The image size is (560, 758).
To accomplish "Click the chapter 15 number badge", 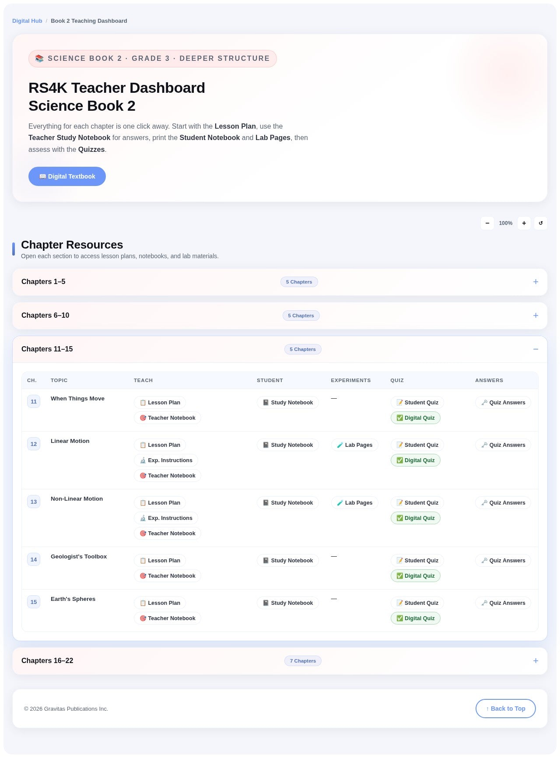I will tap(34, 602).
